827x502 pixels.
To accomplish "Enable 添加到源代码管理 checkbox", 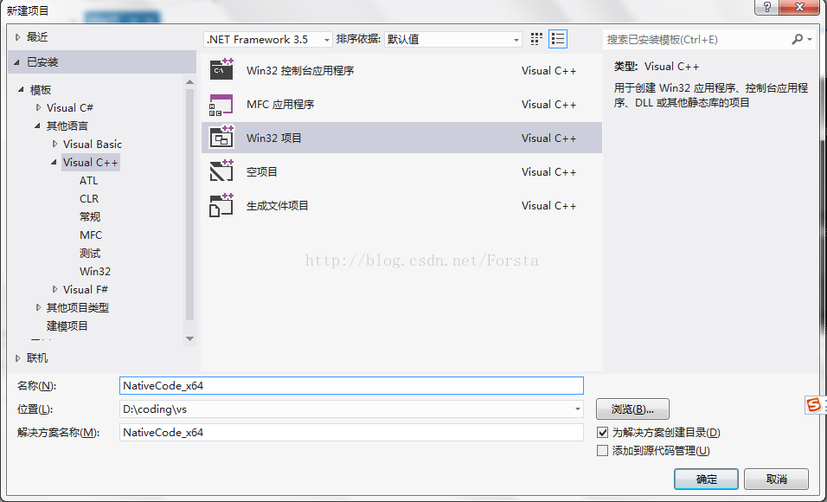I will 602,450.
